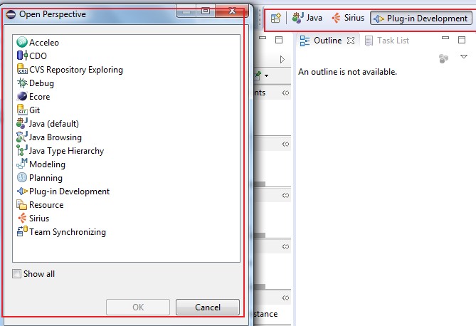The height and width of the screenshot is (326, 476).
Task: Enable the Show all checkbox
Action: [16, 274]
